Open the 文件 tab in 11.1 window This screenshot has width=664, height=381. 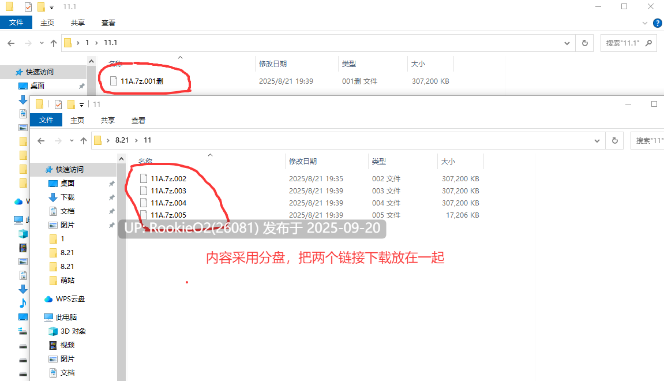pyautogui.click(x=16, y=23)
